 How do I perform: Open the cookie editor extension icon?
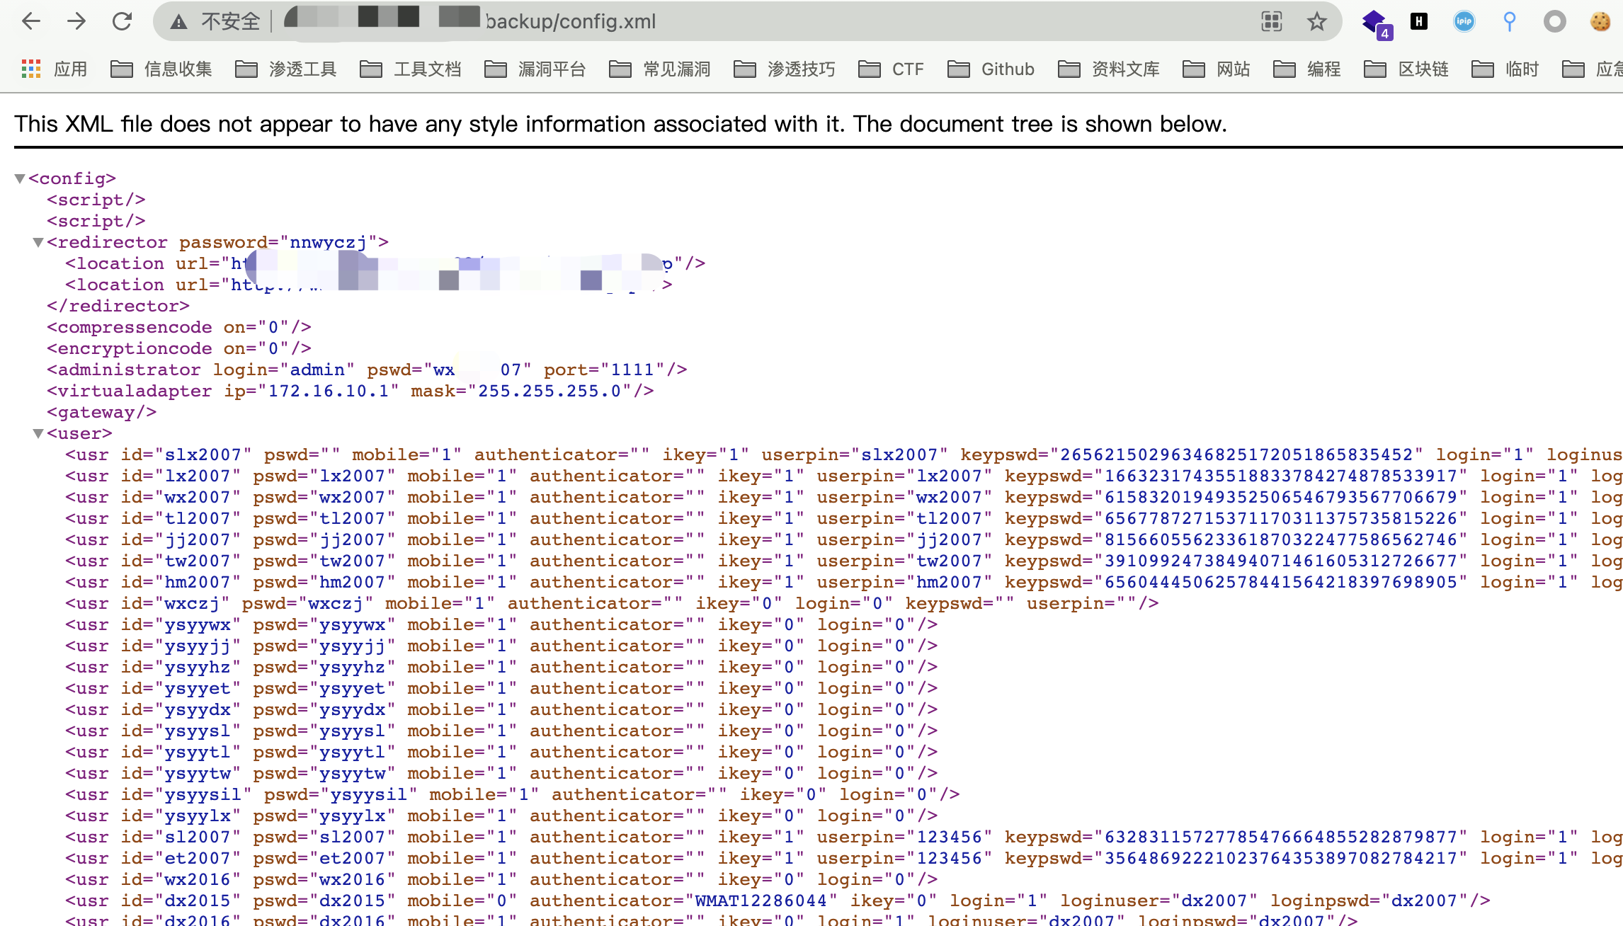pyautogui.click(x=1600, y=21)
